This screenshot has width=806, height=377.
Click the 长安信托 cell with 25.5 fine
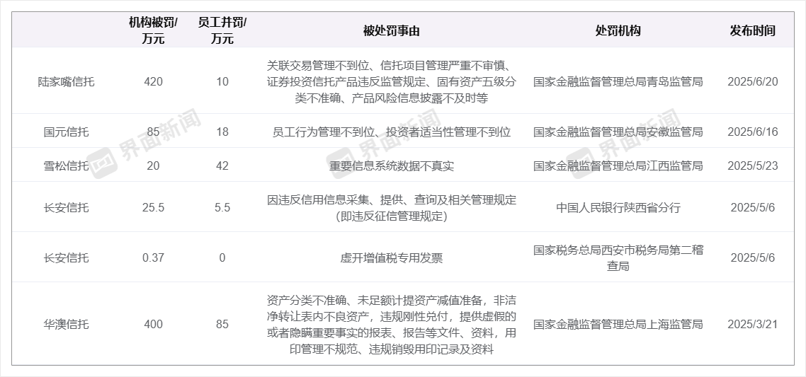(66, 208)
